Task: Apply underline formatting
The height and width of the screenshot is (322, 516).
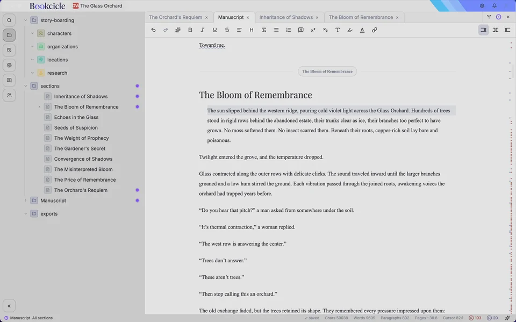Action: pos(214,30)
